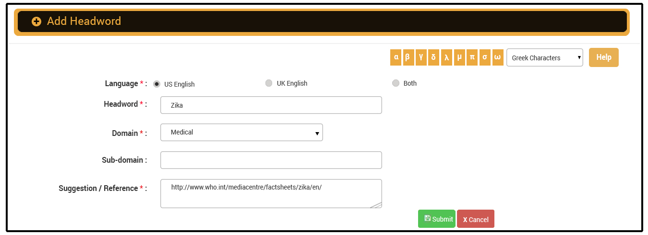This screenshot has height=235, width=648.
Task: Insert the omega (ω) character
Action: (498, 57)
